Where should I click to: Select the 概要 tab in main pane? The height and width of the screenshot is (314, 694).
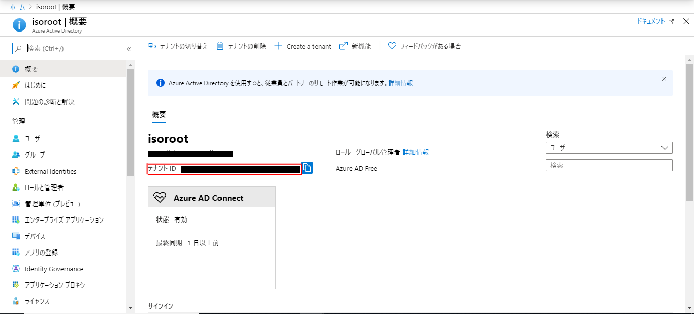click(x=159, y=115)
